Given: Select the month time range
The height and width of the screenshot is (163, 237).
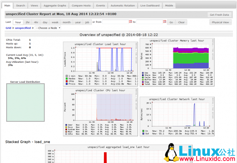Looking at the screenshot, I should (67, 22).
